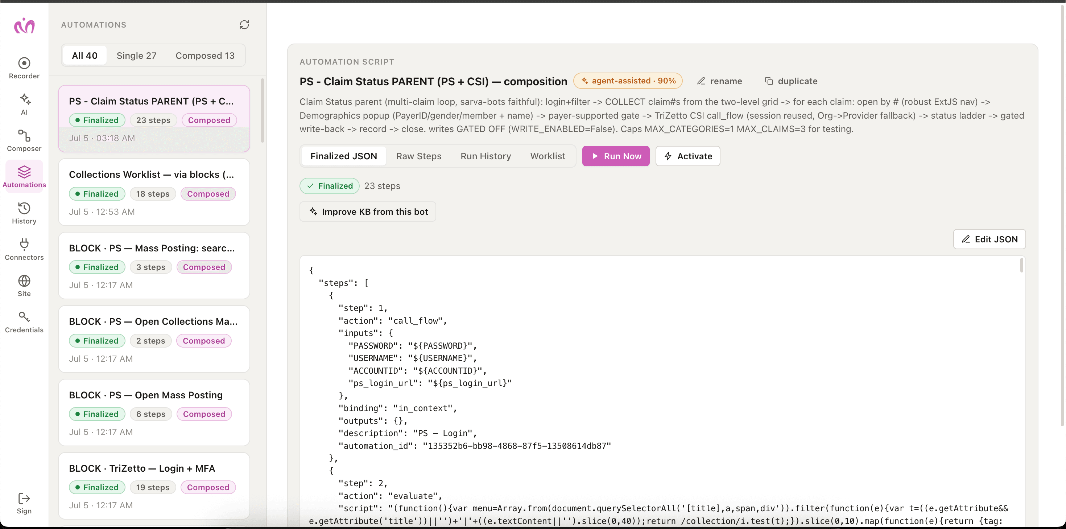This screenshot has height=529, width=1066.
Task: Open the Connectors plug icon
Action: click(24, 249)
